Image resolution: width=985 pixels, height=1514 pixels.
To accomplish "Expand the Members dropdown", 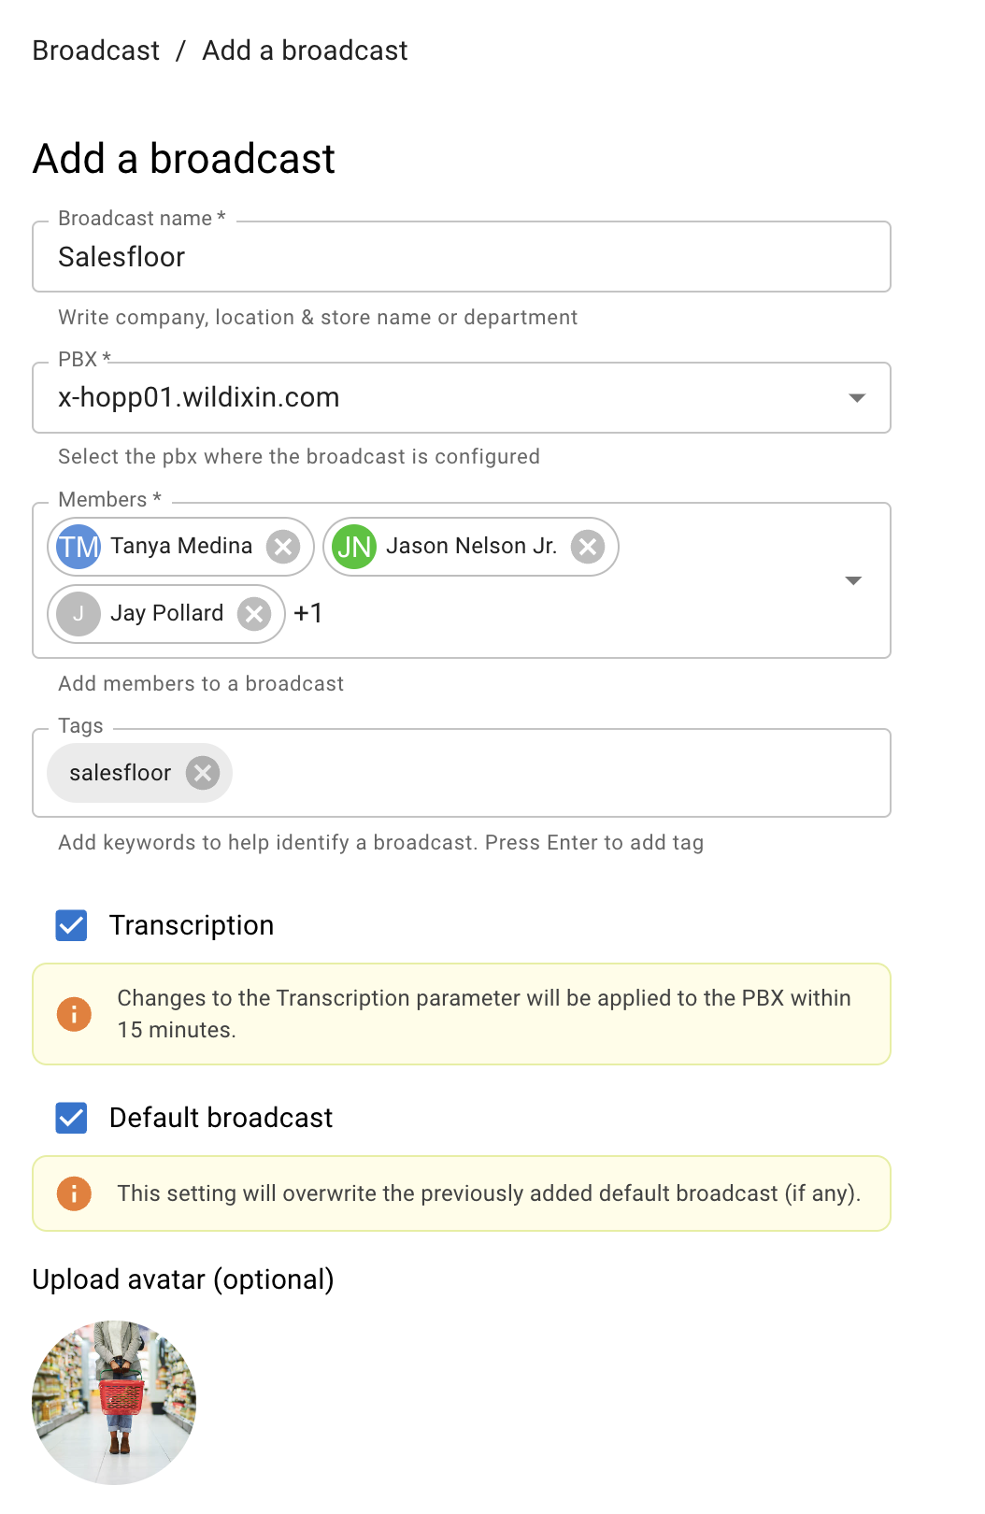I will (x=853, y=580).
